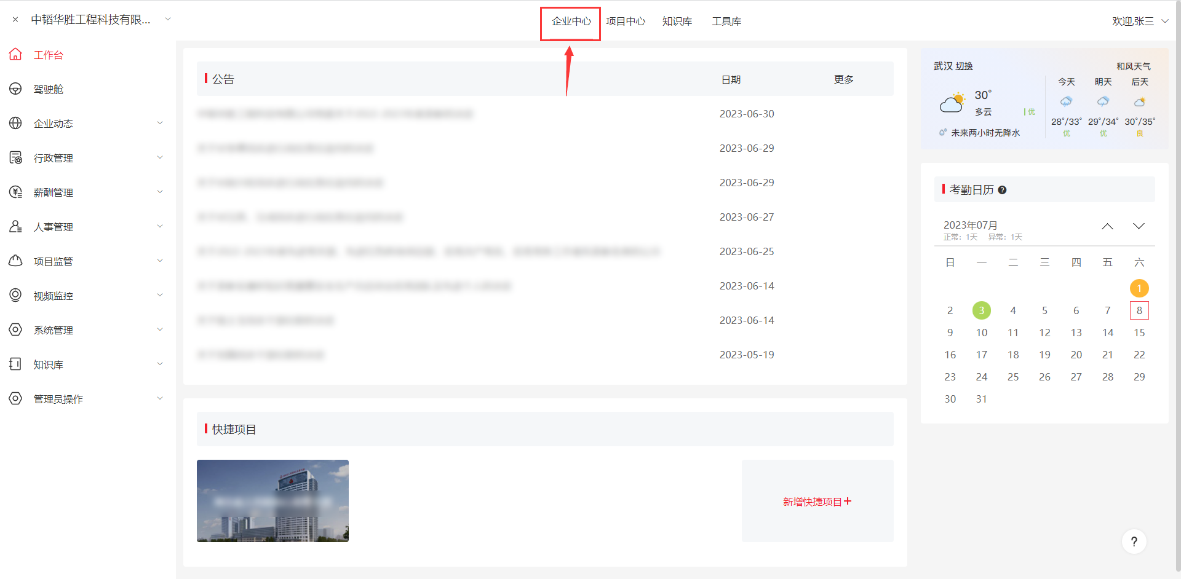1181x579 pixels.
Task: Click the 行政管理 document icon
Action: 15,158
